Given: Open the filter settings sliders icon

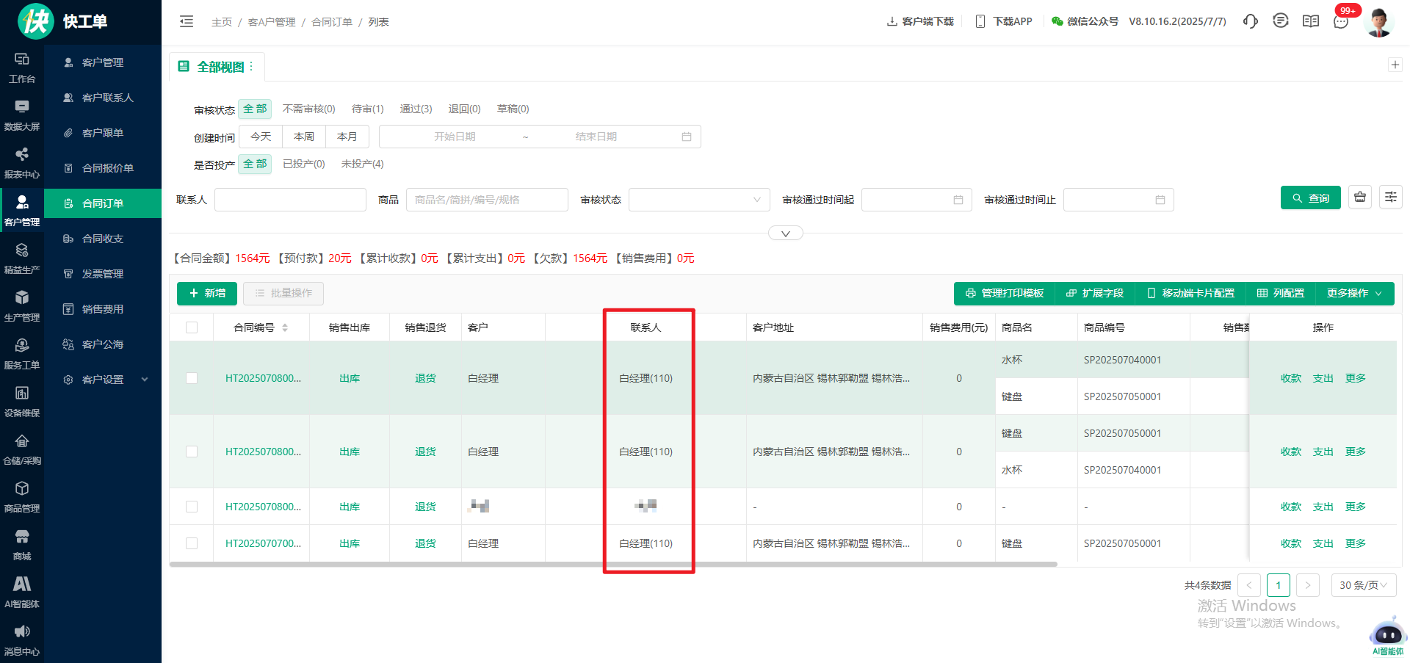Looking at the screenshot, I should (x=1391, y=198).
